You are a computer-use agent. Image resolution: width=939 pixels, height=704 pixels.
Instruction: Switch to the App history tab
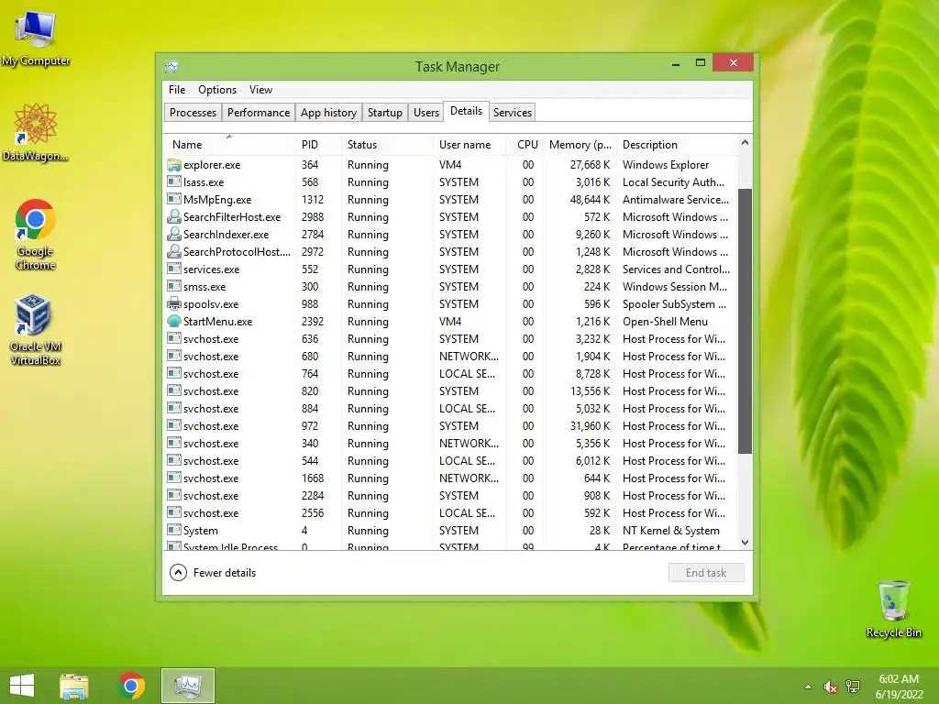[x=329, y=113]
